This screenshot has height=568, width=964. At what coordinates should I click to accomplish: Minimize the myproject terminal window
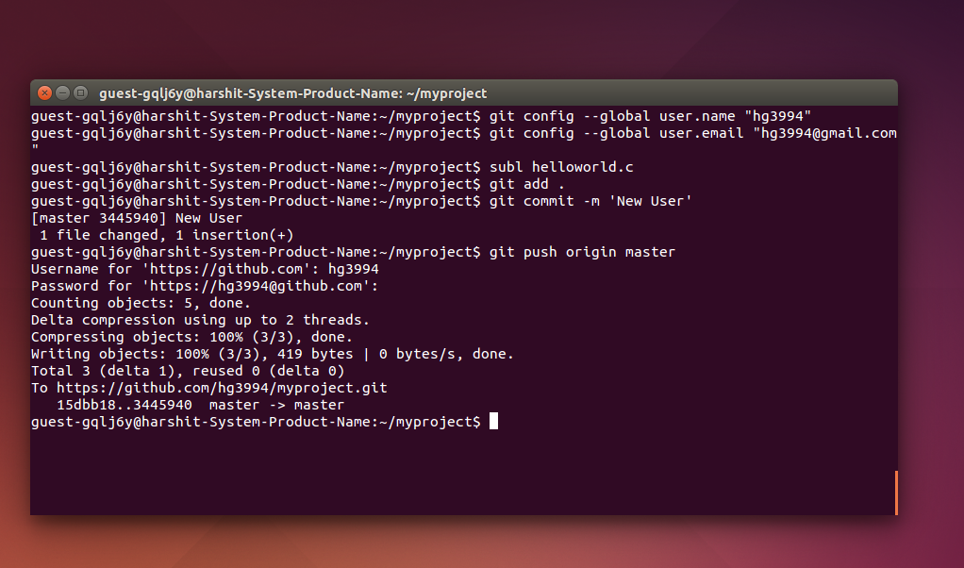pos(62,92)
